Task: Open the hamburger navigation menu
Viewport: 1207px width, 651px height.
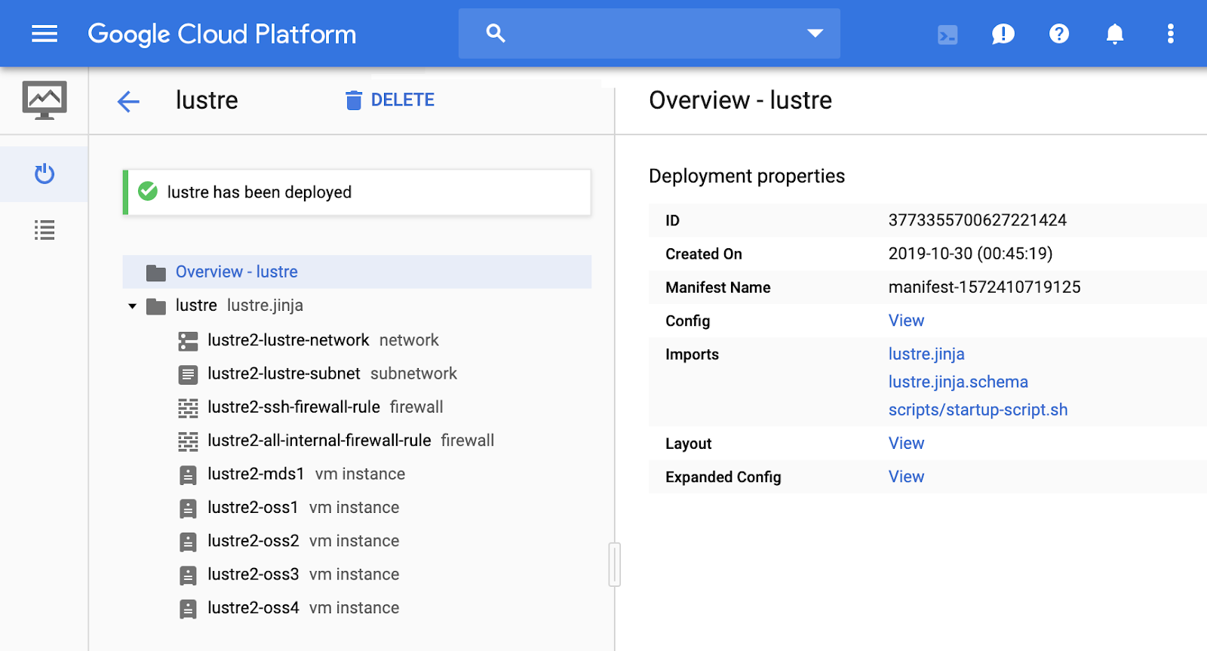Action: (45, 34)
